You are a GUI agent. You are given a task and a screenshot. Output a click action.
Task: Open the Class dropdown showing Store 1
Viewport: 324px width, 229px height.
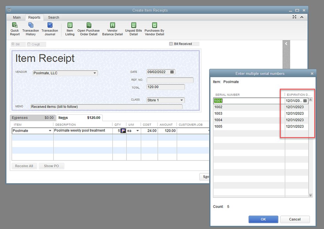click(182, 100)
